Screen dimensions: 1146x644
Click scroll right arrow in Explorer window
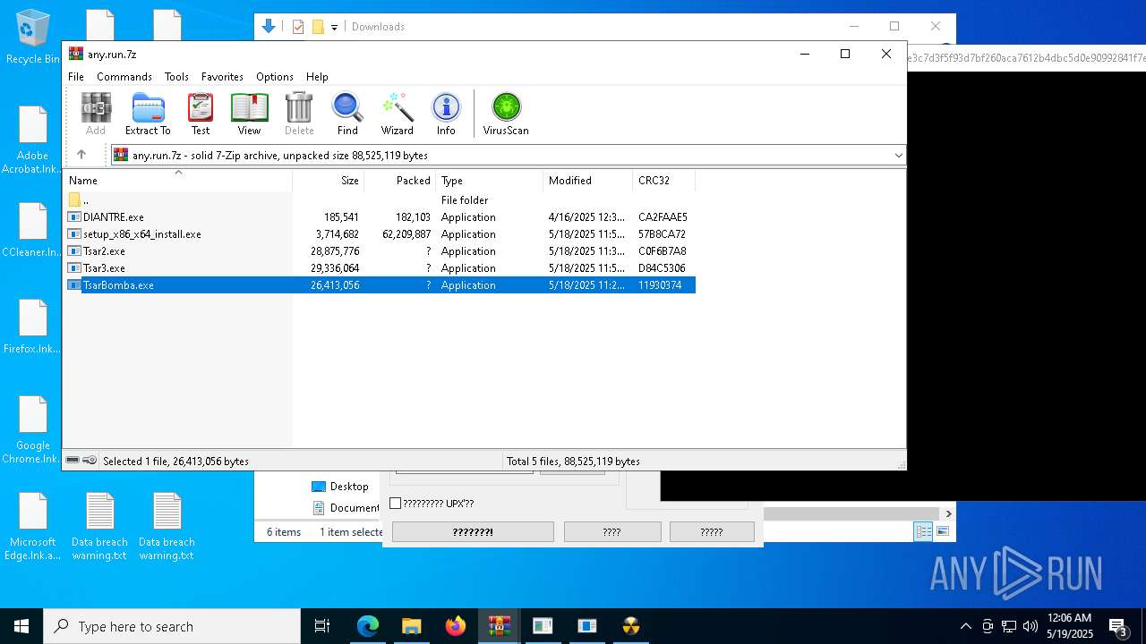click(948, 513)
